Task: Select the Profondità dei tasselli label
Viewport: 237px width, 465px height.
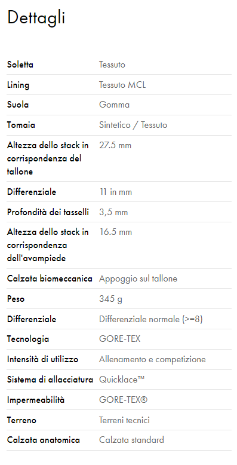Action: point(48,212)
